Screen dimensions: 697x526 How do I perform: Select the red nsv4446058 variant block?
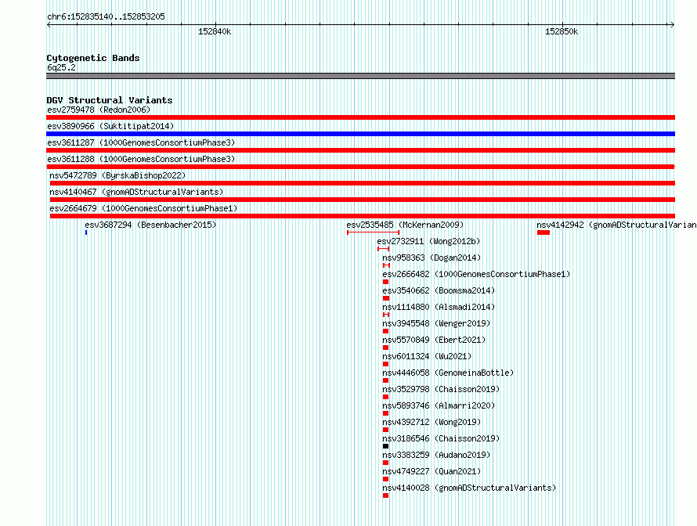tap(386, 380)
